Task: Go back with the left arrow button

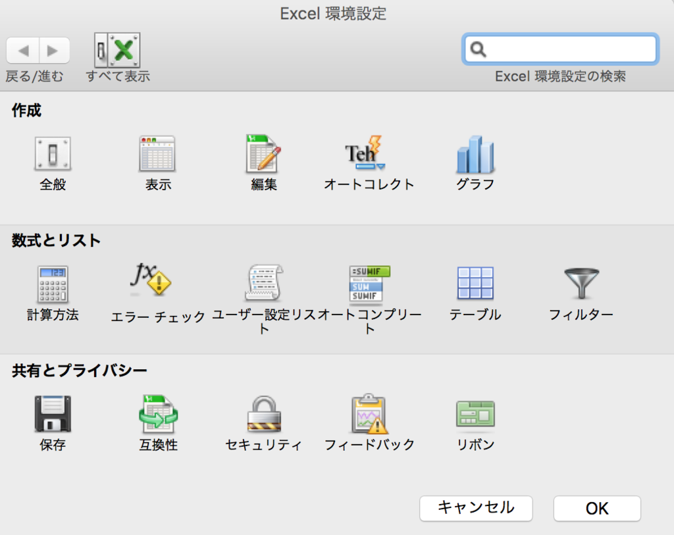Action: click(x=23, y=51)
